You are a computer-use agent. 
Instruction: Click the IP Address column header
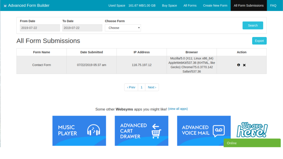pyautogui.click(x=142, y=52)
